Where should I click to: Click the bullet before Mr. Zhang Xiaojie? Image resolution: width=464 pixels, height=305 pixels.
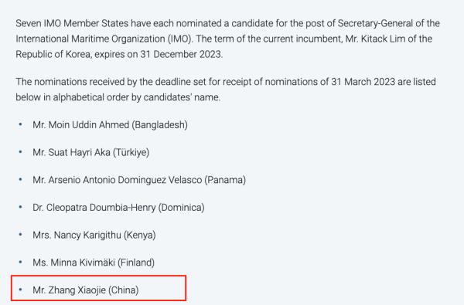coord(20,290)
